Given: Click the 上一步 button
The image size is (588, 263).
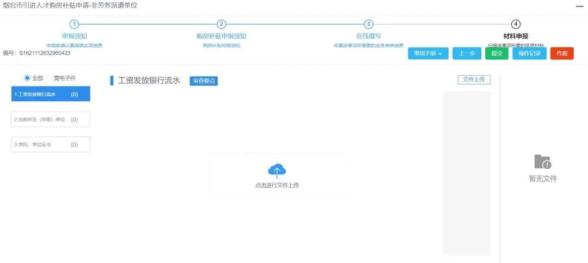Looking at the screenshot, I should pos(467,53).
